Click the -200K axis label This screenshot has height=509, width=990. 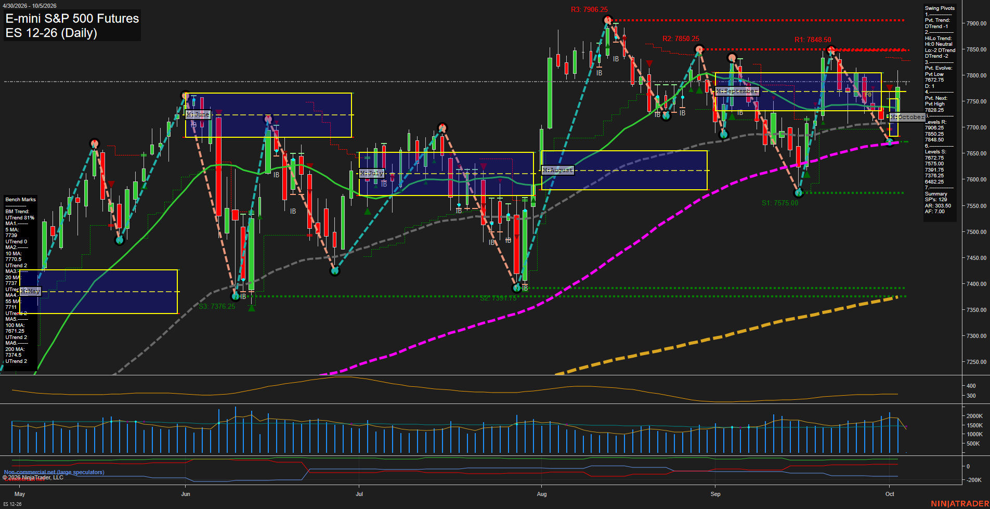(973, 480)
